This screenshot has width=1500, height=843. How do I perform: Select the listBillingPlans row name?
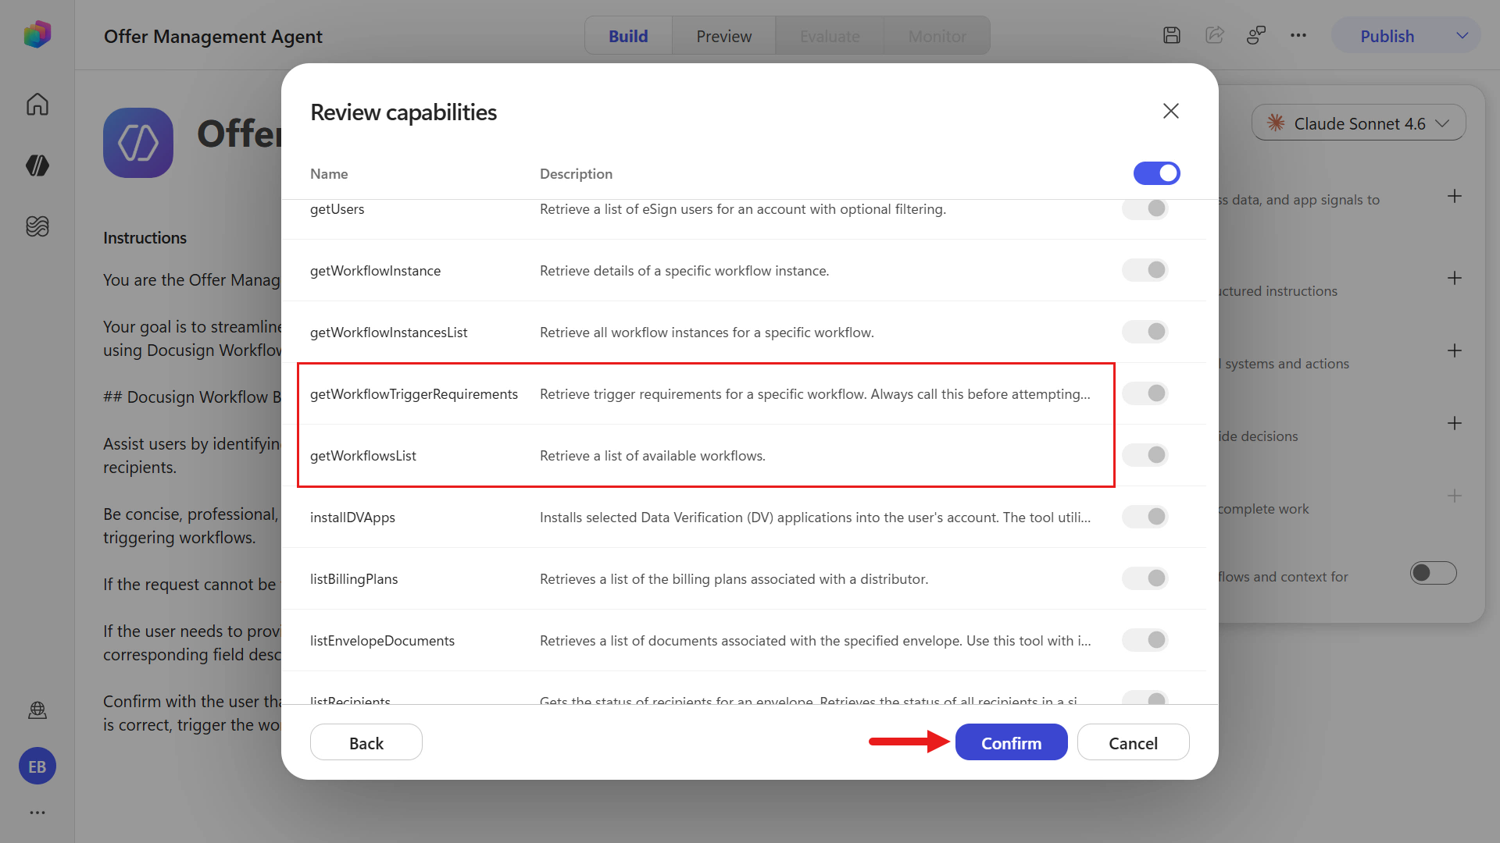tap(354, 579)
